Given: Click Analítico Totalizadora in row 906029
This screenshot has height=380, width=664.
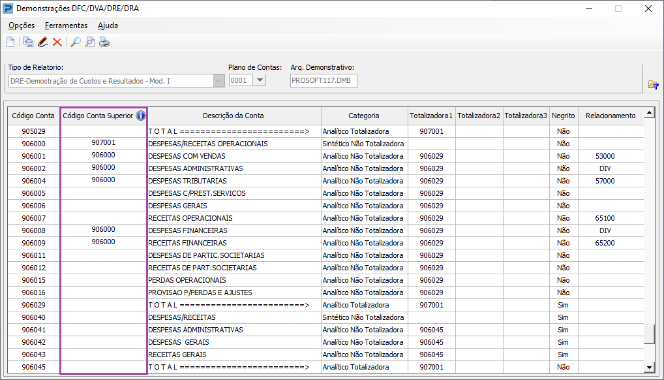Looking at the screenshot, I should [355, 305].
